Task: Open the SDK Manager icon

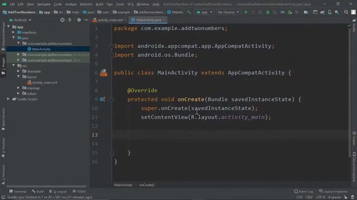Action: 337,12
